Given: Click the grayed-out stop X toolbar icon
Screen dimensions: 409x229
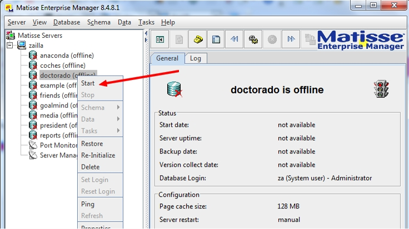Looking at the screenshot, I should pyautogui.click(x=272, y=39).
